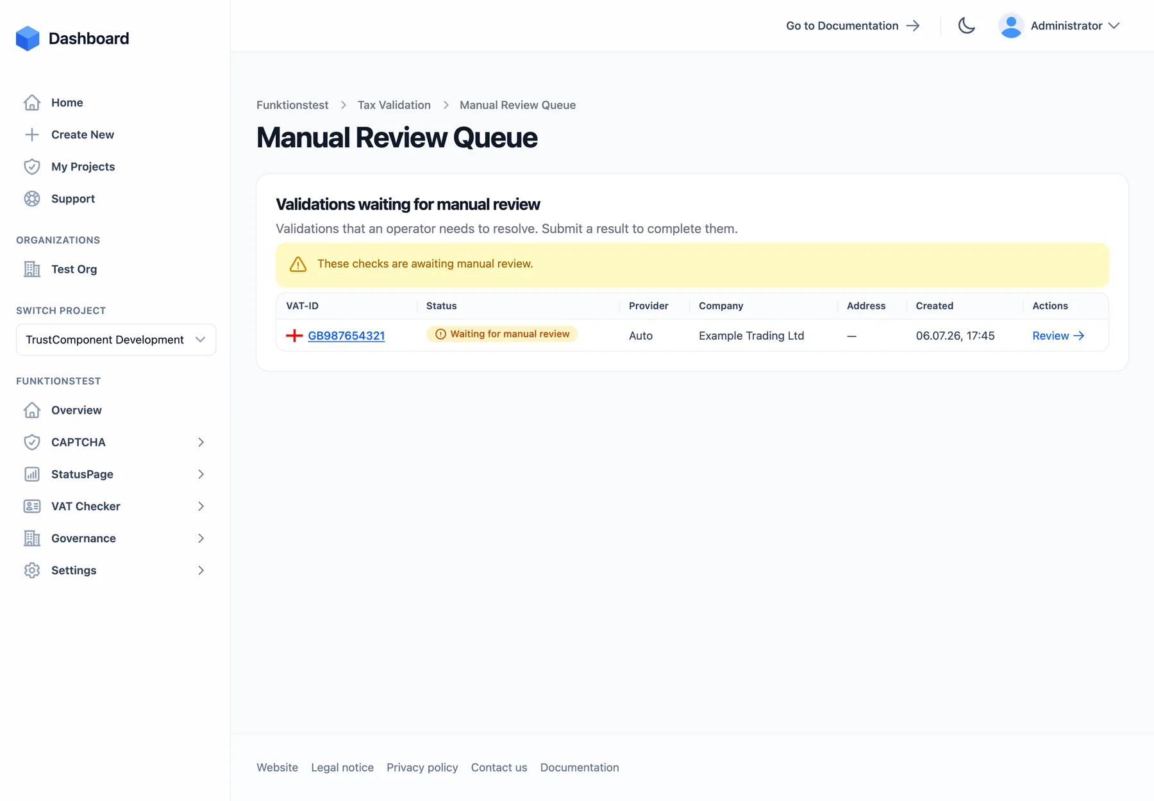Open the TrustComponent Development project dropdown
This screenshot has width=1154, height=801.
click(116, 340)
